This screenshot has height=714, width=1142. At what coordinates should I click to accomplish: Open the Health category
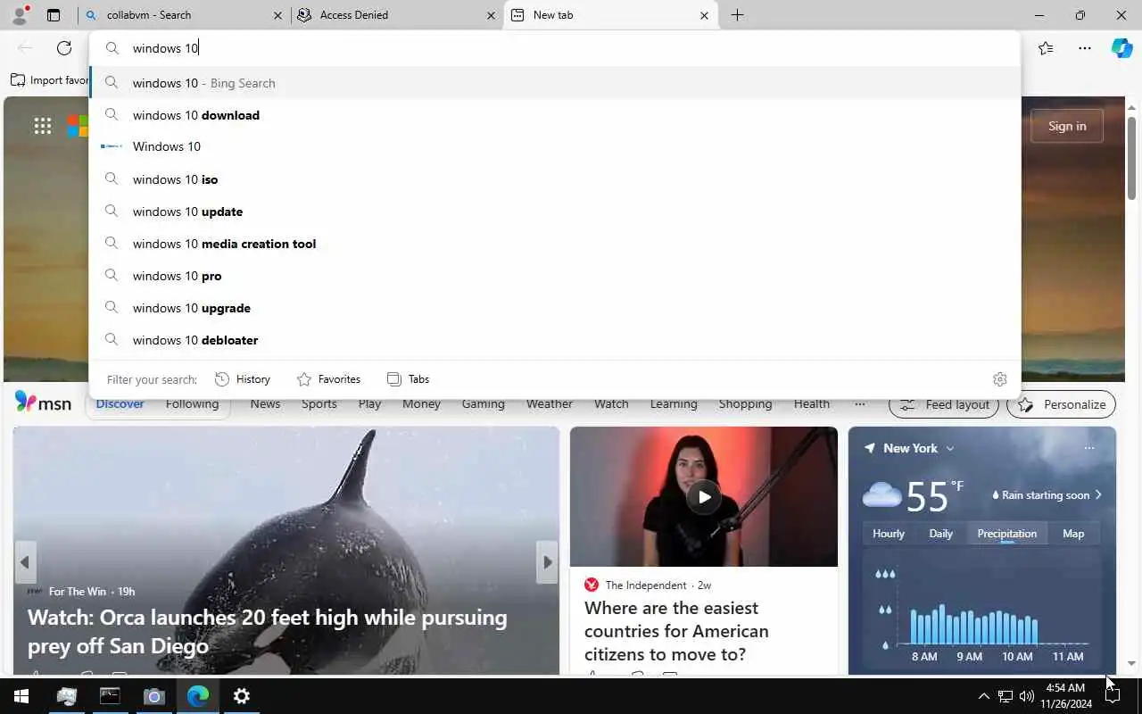[812, 404]
